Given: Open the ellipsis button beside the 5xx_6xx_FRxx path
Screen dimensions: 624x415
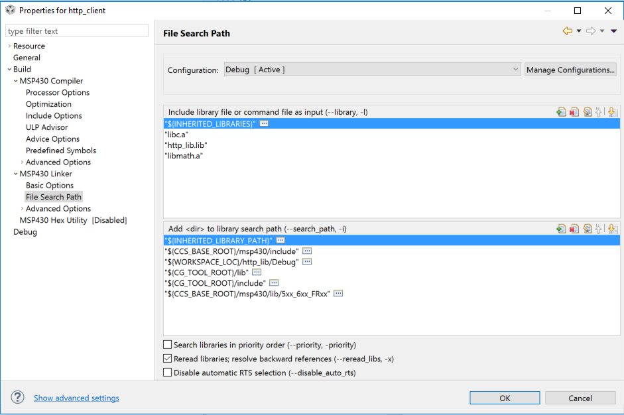Looking at the screenshot, I should pos(338,294).
